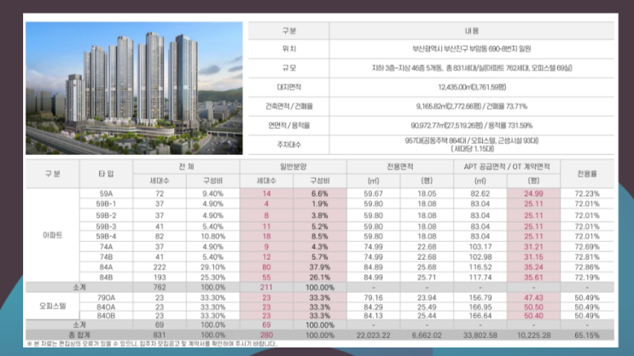This screenshot has width=634, height=356.
Task: Click the 총 합계 total row label
Action: (79, 335)
